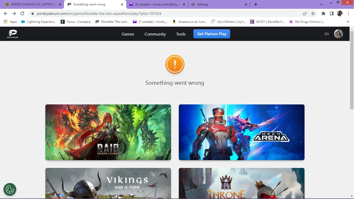Switch to the unread email tab
This screenshot has width=354, height=199.
point(155,4)
